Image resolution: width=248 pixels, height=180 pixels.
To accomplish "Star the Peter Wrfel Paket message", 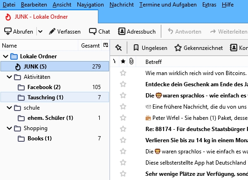I will [x=123, y=118].
